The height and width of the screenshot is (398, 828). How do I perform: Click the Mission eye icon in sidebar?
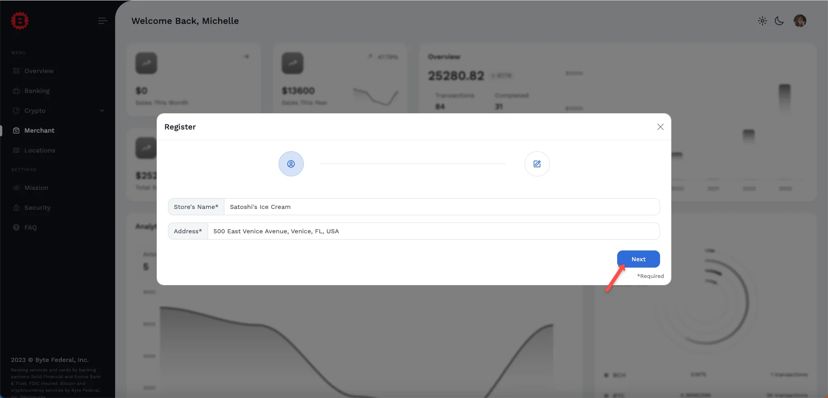coord(16,188)
